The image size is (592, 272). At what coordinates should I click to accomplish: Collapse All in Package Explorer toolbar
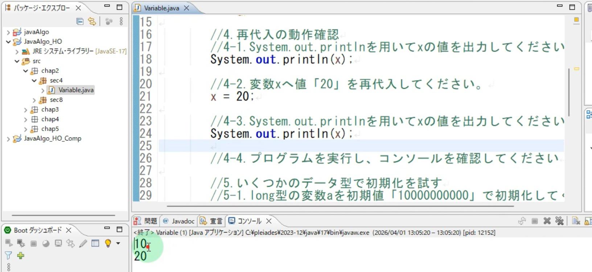[x=80, y=21]
